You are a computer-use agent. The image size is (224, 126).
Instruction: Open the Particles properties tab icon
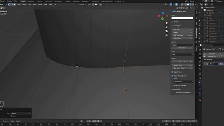pos(200,85)
